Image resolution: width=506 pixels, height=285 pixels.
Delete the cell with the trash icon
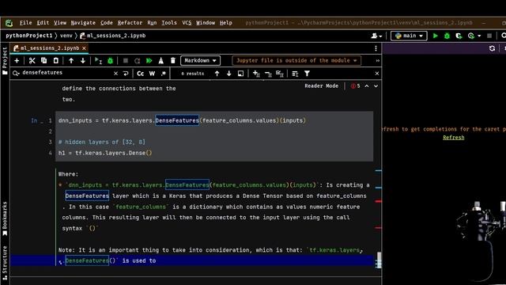(x=173, y=61)
